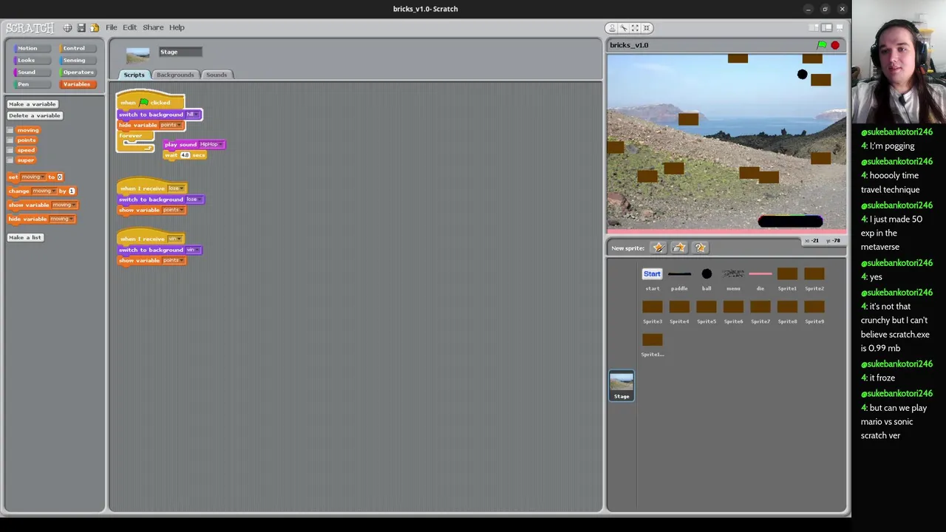Select Sprite9 in the sprite list
Viewport: 946px width, 532px height.
(x=814, y=311)
